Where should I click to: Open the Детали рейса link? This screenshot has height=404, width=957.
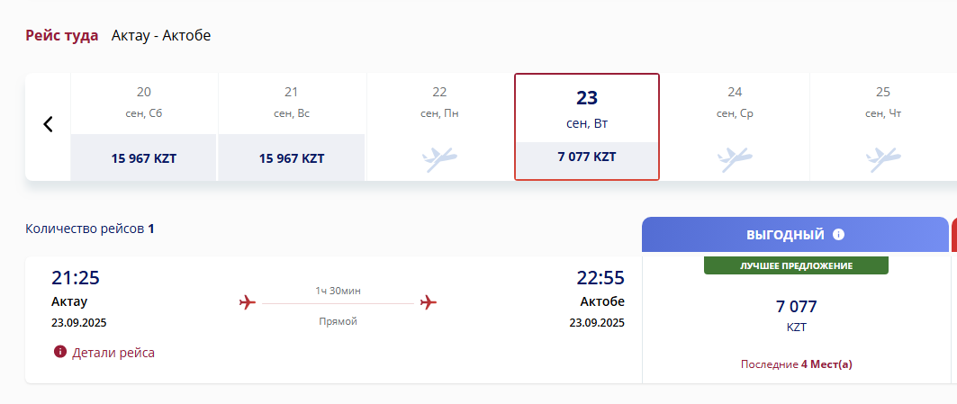(x=113, y=352)
